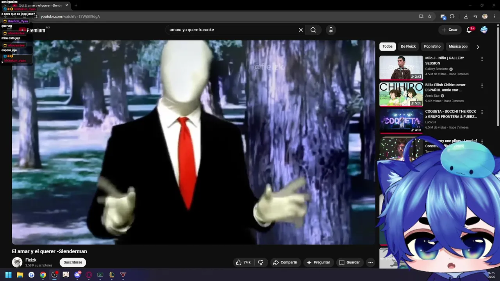Click the YouTube search magnifier button
The image size is (500, 281).
313,30
